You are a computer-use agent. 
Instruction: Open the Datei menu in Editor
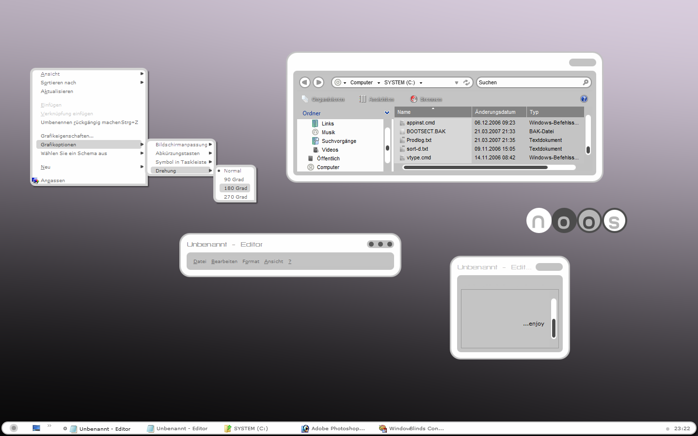pyautogui.click(x=200, y=262)
